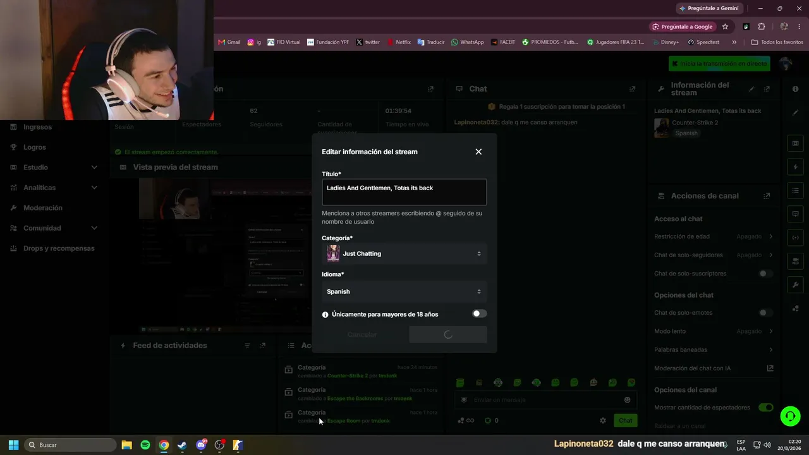Open Ingresos in the left sidebar
Image resolution: width=809 pixels, height=455 pixels.
point(38,127)
